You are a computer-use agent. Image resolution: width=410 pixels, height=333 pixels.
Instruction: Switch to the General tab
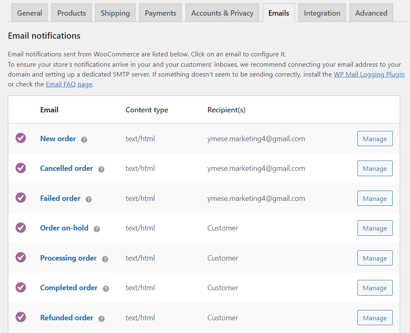click(30, 13)
